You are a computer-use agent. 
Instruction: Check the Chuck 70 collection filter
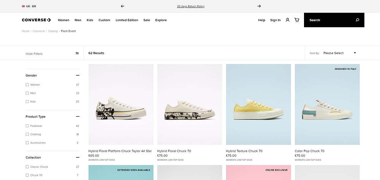pyautogui.click(x=27, y=175)
